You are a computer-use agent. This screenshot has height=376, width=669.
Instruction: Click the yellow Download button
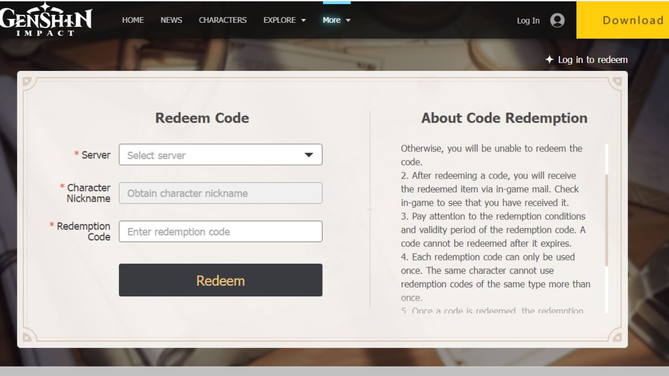pyautogui.click(x=623, y=20)
